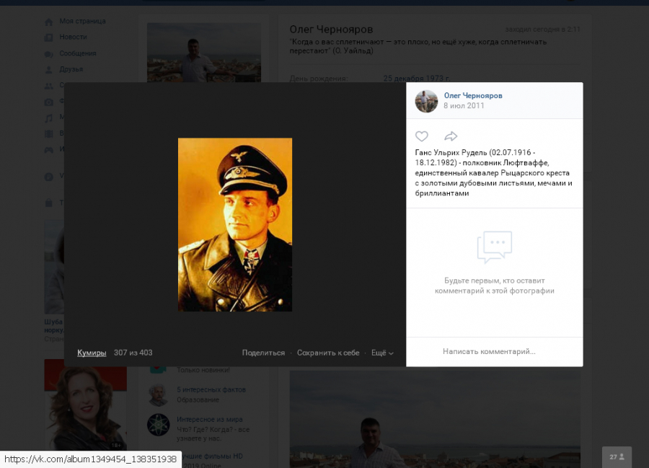The image size is (649, 468).
Task: Open the Интересное из мира community link
Action: (x=209, y=419)
